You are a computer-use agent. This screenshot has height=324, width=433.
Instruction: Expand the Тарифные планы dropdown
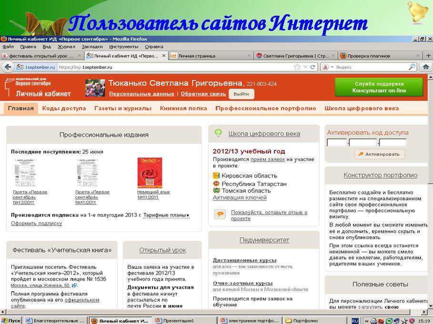point(166,215)
